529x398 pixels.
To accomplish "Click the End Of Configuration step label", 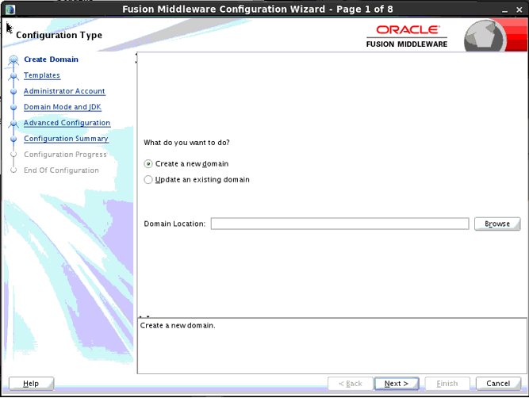I will [x=61, y=170].
